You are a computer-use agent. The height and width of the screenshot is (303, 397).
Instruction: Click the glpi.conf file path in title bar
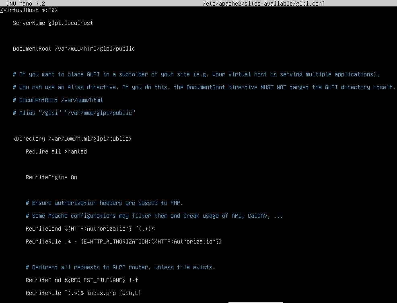[264, 4]
